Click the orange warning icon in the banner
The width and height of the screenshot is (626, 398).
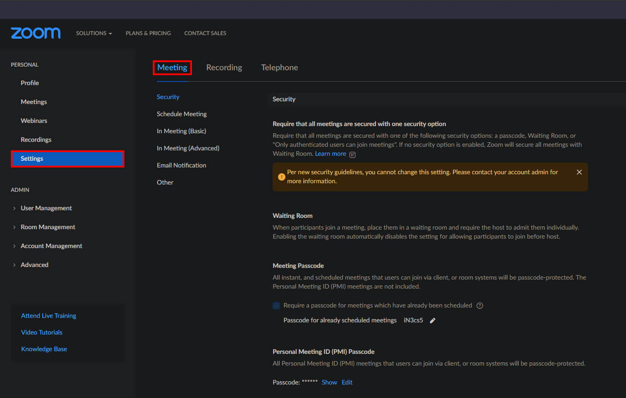pos(281,176)
